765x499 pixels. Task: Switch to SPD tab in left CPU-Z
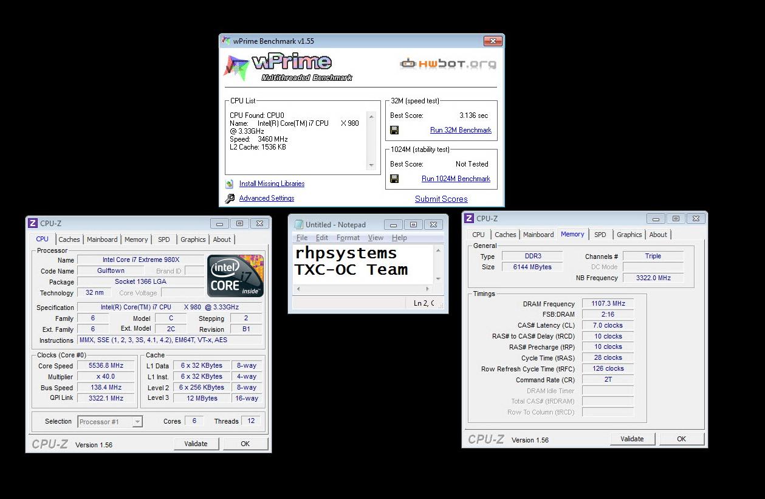pyautogui.click(x=164, y=239)
